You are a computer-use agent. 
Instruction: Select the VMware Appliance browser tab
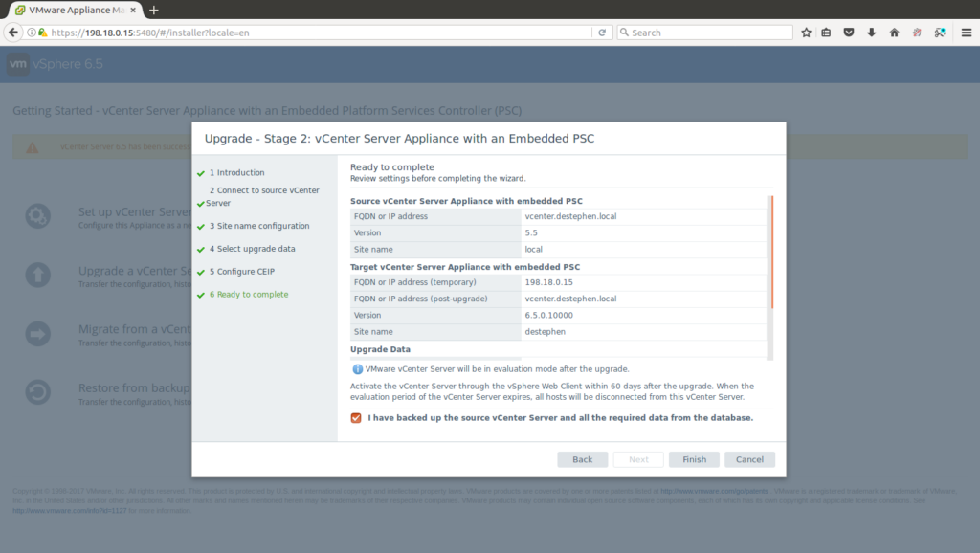point(76,10)
